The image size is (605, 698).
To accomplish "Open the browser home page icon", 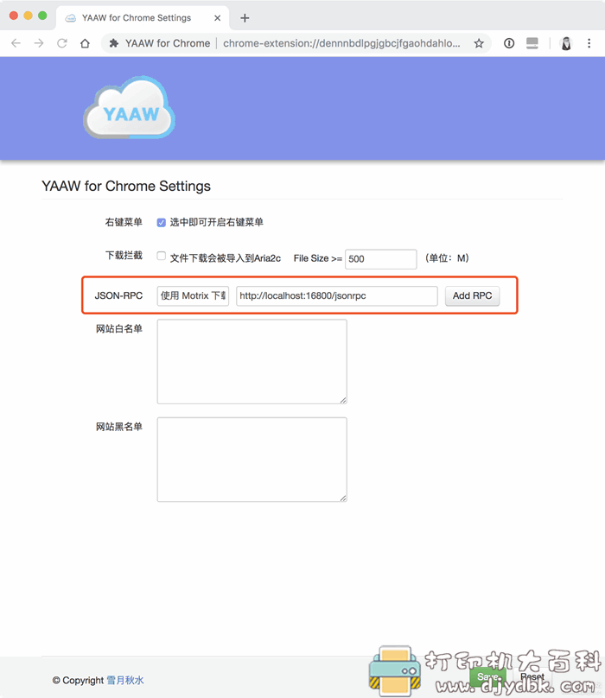I will [85, 43].
